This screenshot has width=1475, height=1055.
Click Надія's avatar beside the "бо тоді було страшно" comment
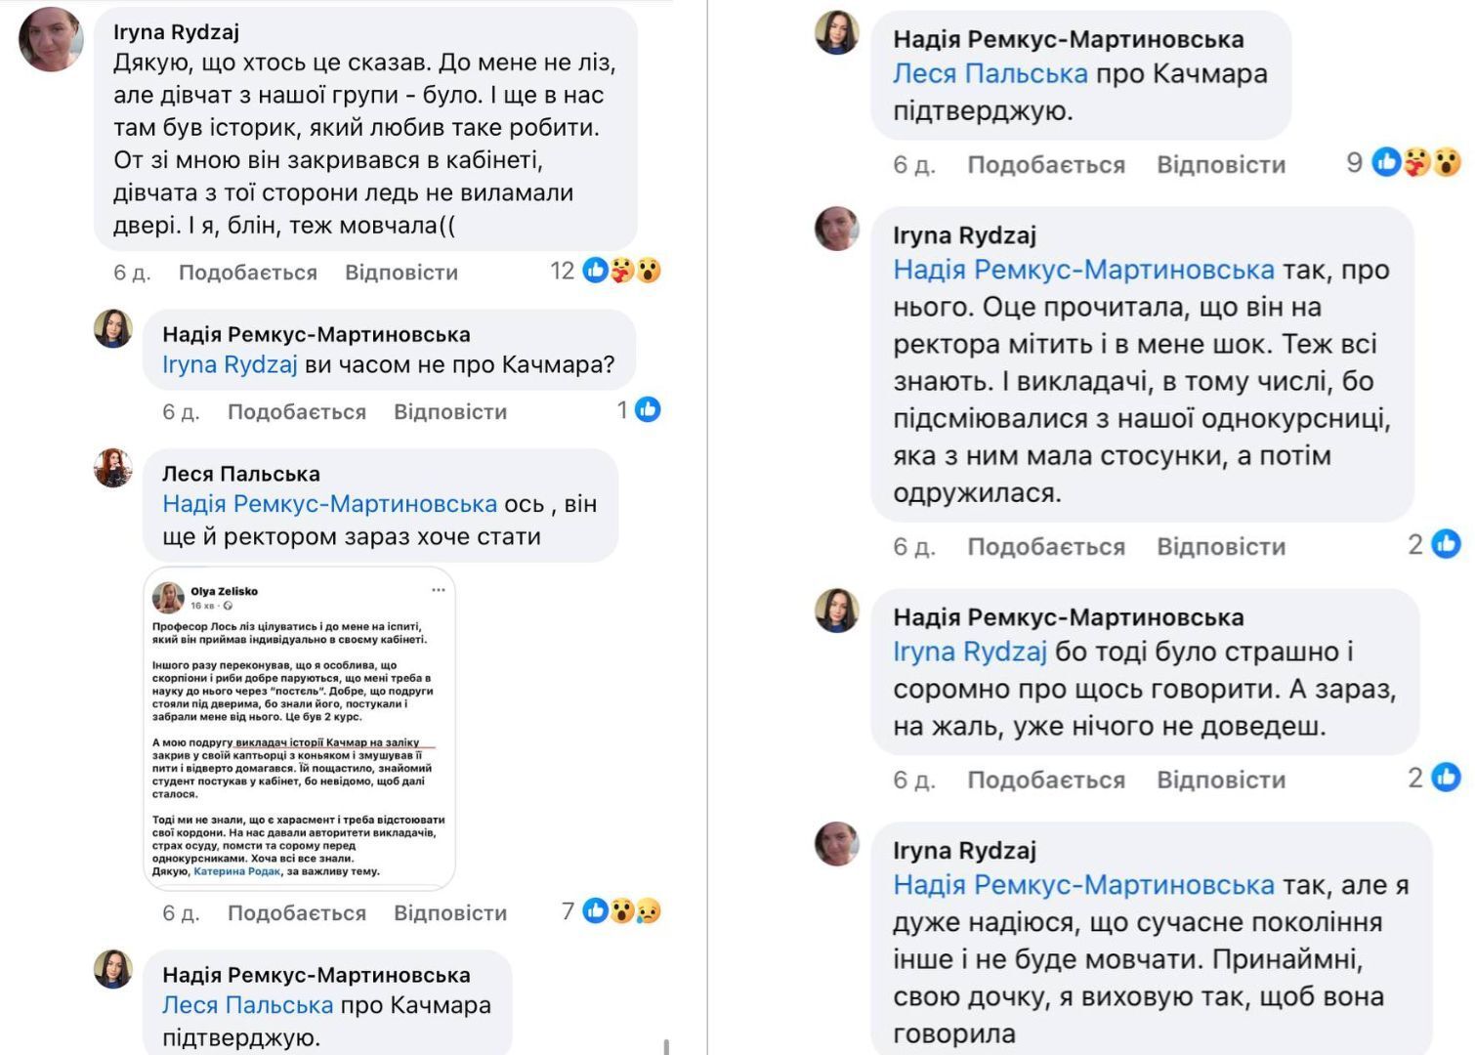point(837,611)
